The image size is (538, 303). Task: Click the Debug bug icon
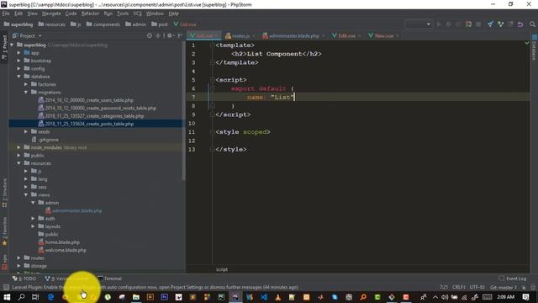pos(448,24)
